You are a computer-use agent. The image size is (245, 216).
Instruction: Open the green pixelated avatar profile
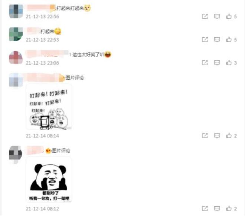click(x=16, y=34)
